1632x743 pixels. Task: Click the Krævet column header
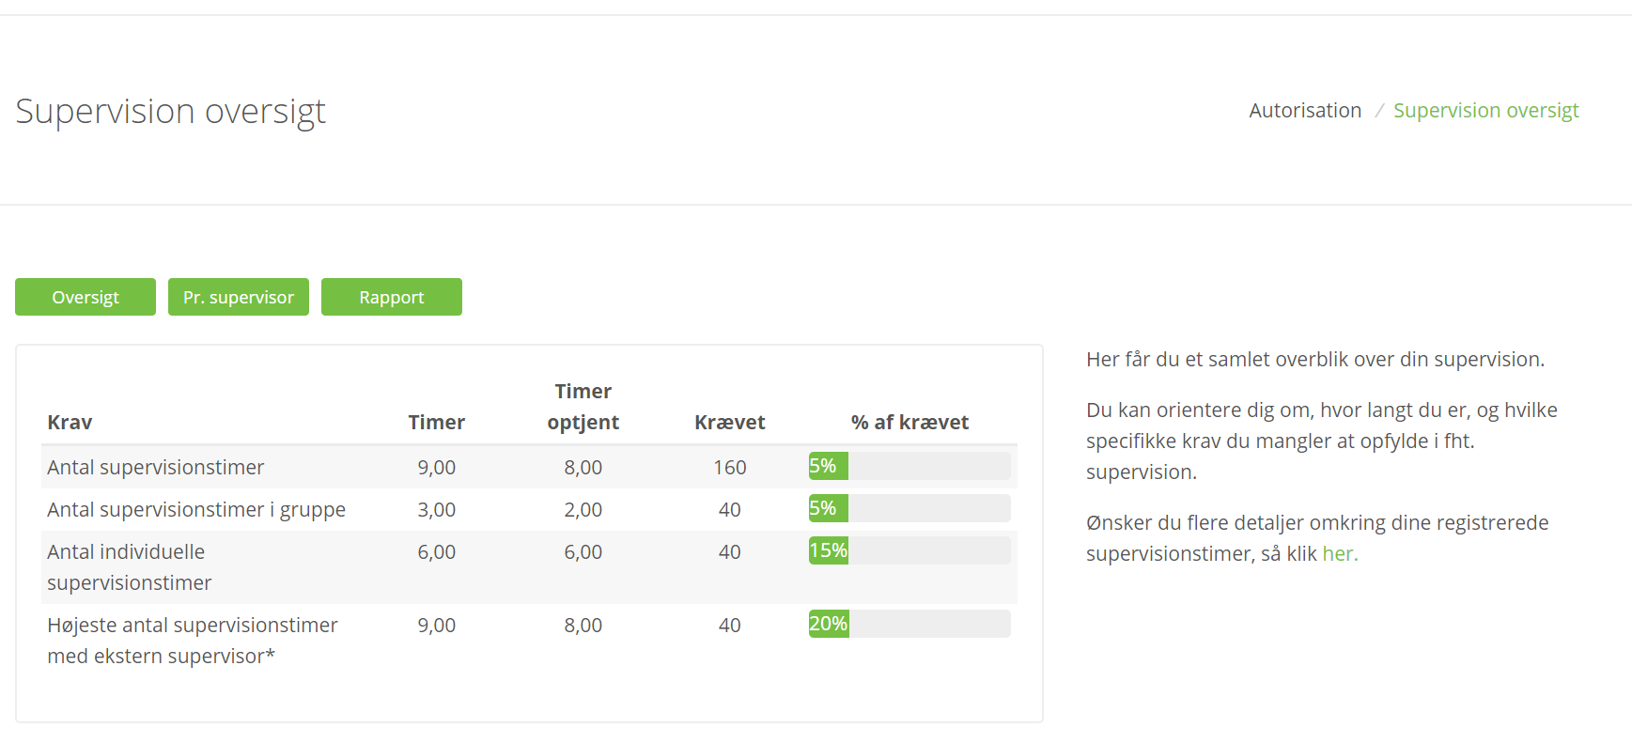click(729, 422)
